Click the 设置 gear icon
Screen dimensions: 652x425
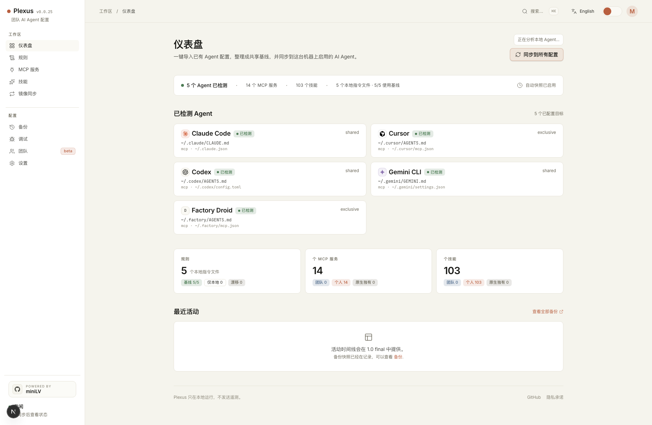pyautogui.click(x=12, y=163)
